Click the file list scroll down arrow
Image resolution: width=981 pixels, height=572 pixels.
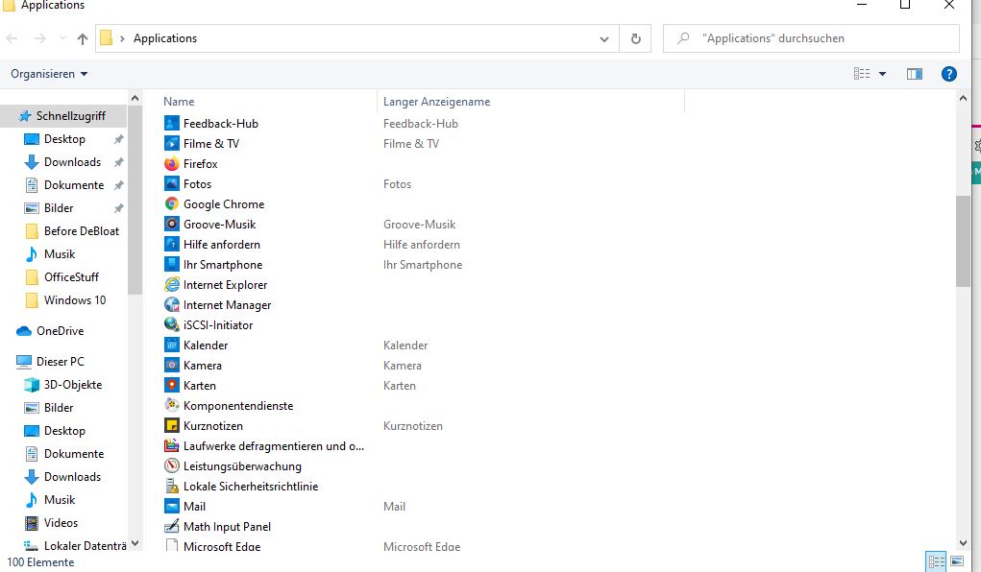(x=963, y=543)
